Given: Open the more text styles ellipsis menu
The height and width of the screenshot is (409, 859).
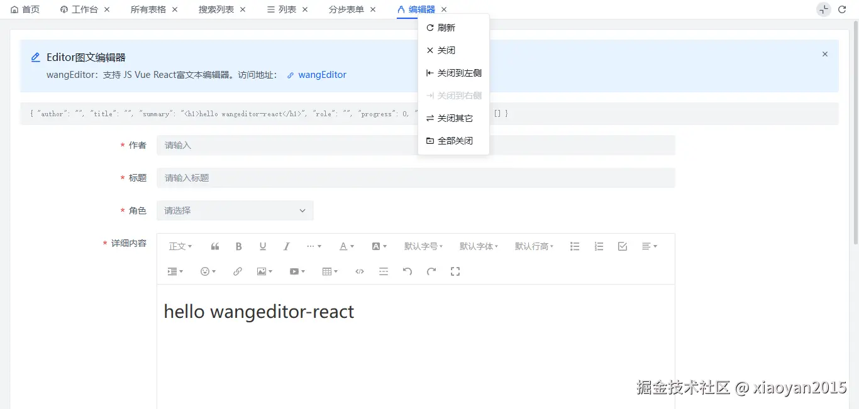Looking at the screenshot, I should click(x=314, y=246).
